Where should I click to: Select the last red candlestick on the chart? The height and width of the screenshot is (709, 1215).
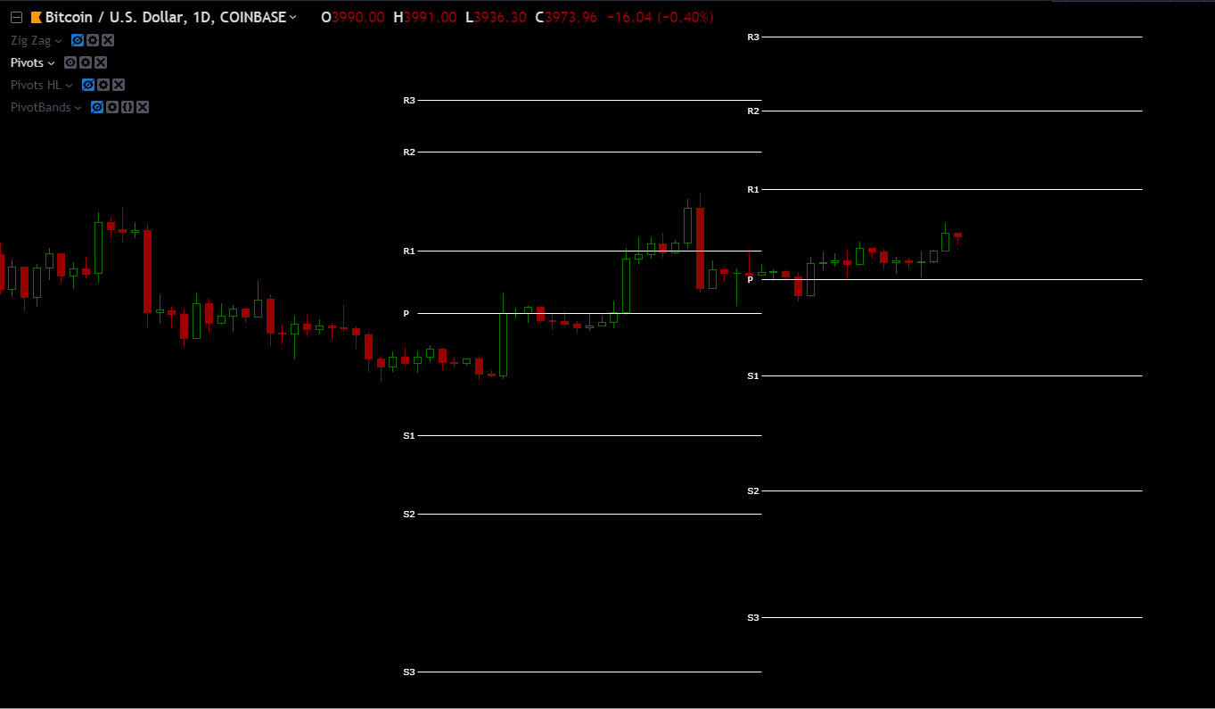pyautogui.click(x=957, y=235)
